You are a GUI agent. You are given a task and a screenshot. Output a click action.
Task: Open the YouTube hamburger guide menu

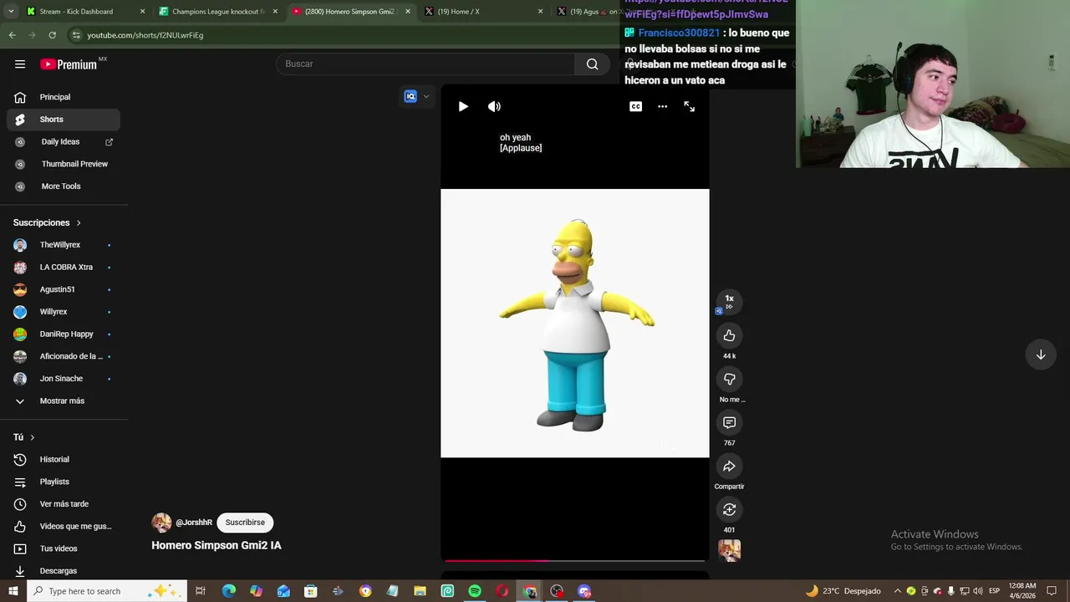(x=20, y=64)
